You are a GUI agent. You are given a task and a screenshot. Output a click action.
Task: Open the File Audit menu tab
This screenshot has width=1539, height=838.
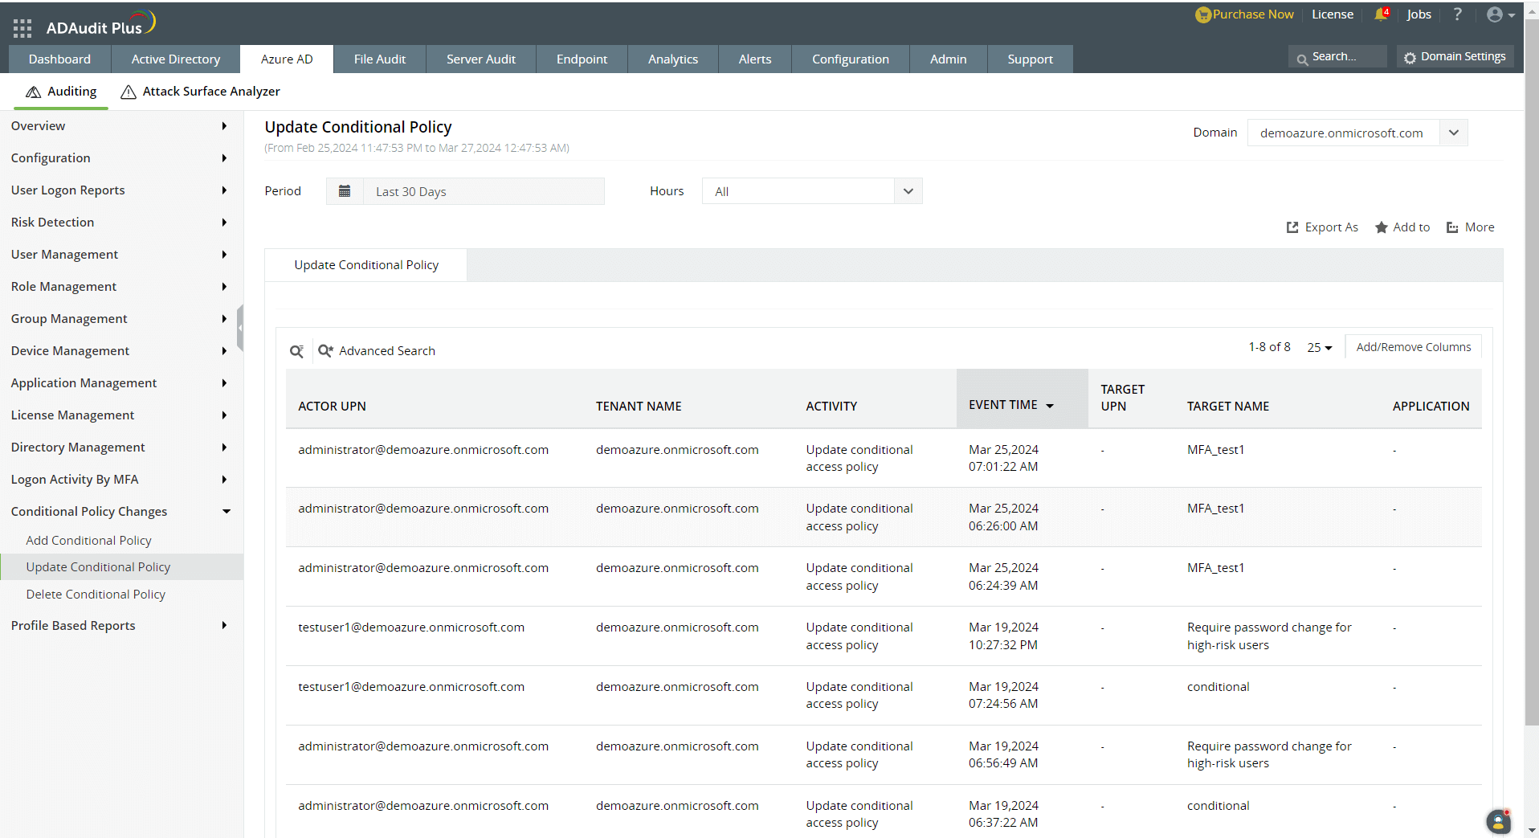[x=379, y=59]
